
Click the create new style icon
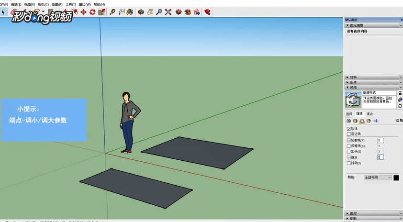pyautogui.click(x=400, y=100)
